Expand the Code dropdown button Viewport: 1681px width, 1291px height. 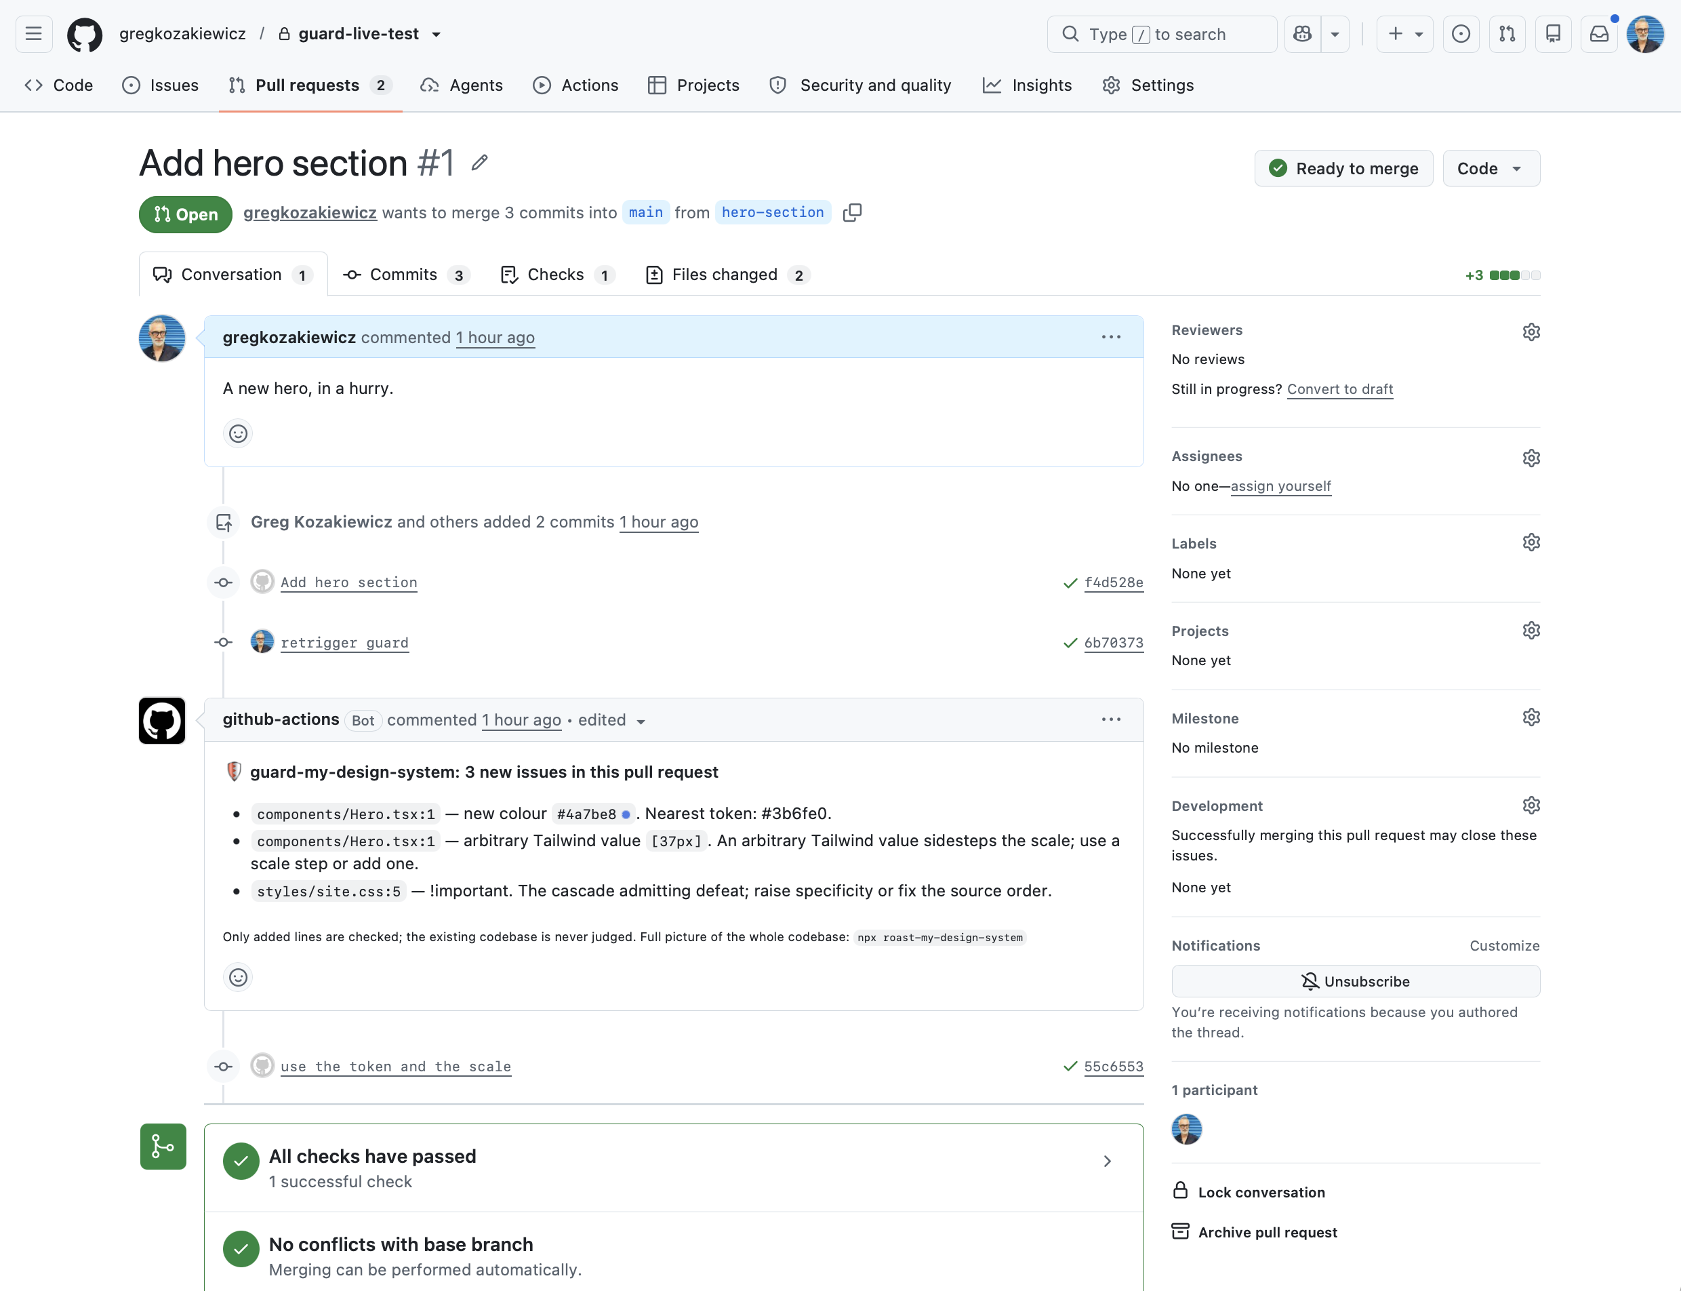(1491, 168)
